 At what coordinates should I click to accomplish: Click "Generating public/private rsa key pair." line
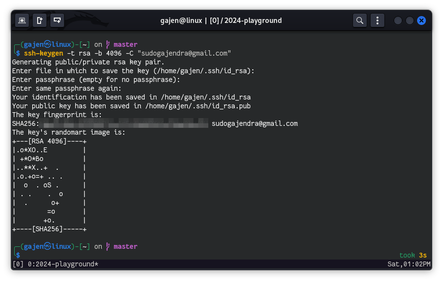(x=88, y=62)
